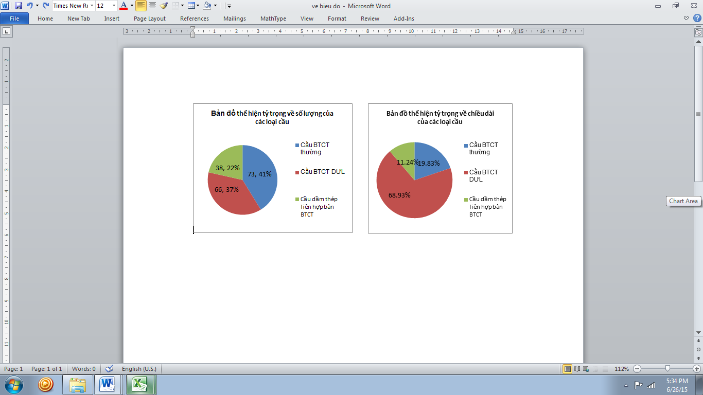The height and width of the screenshot is (395, 703).
Task: Zoom in with the plus button
Action: pyautogui.click(x=697, y=369)
